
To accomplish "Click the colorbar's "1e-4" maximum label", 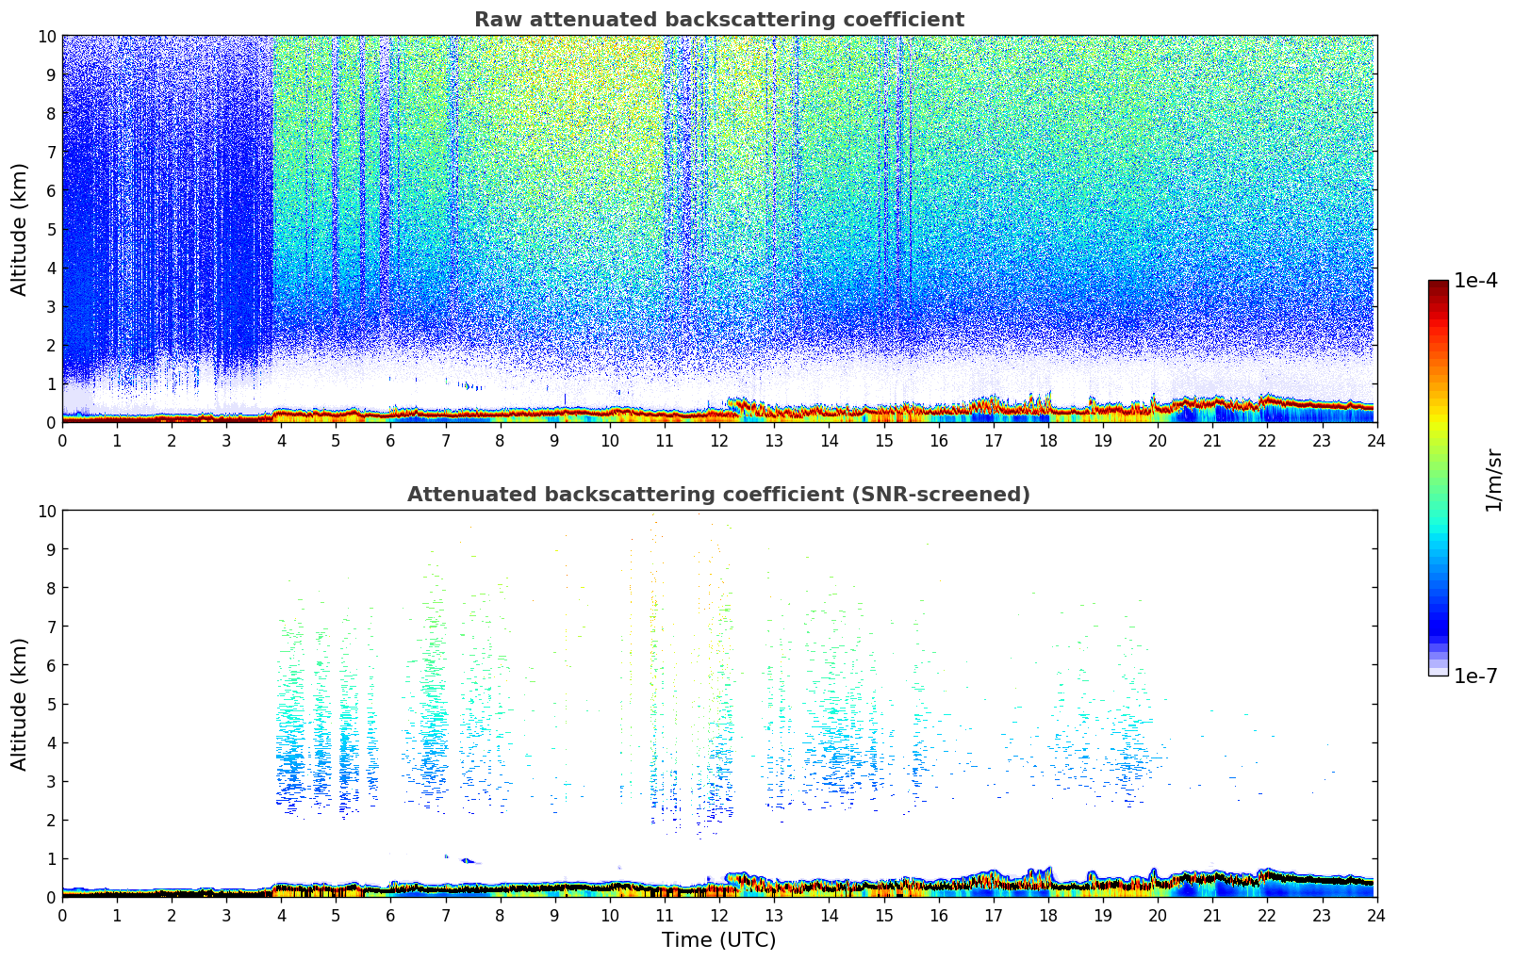I will 1475,281.
